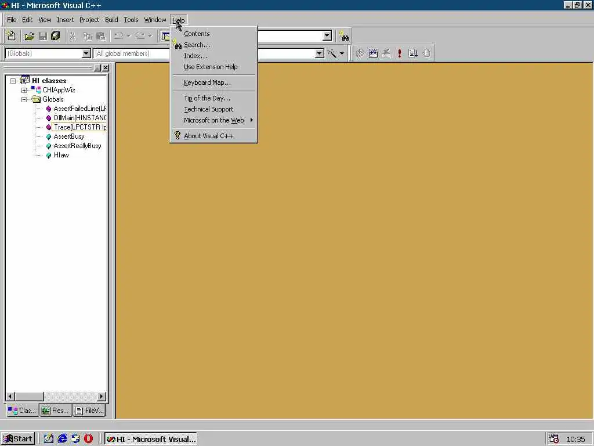Open the Project menu
This screenshot has height=446, width=594.
click(89, 20)
